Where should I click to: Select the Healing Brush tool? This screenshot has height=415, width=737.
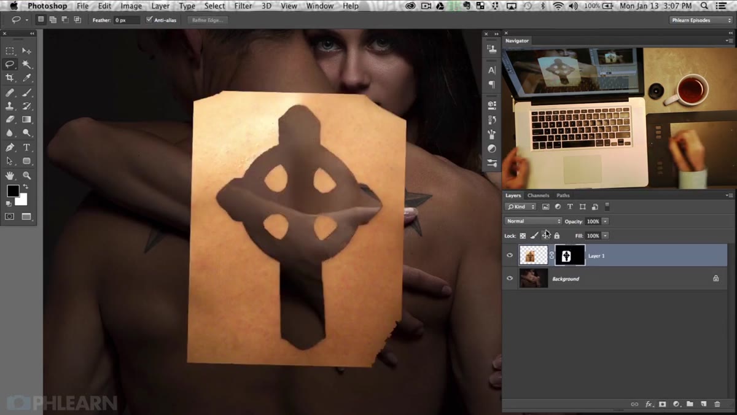tap(10, 93)
